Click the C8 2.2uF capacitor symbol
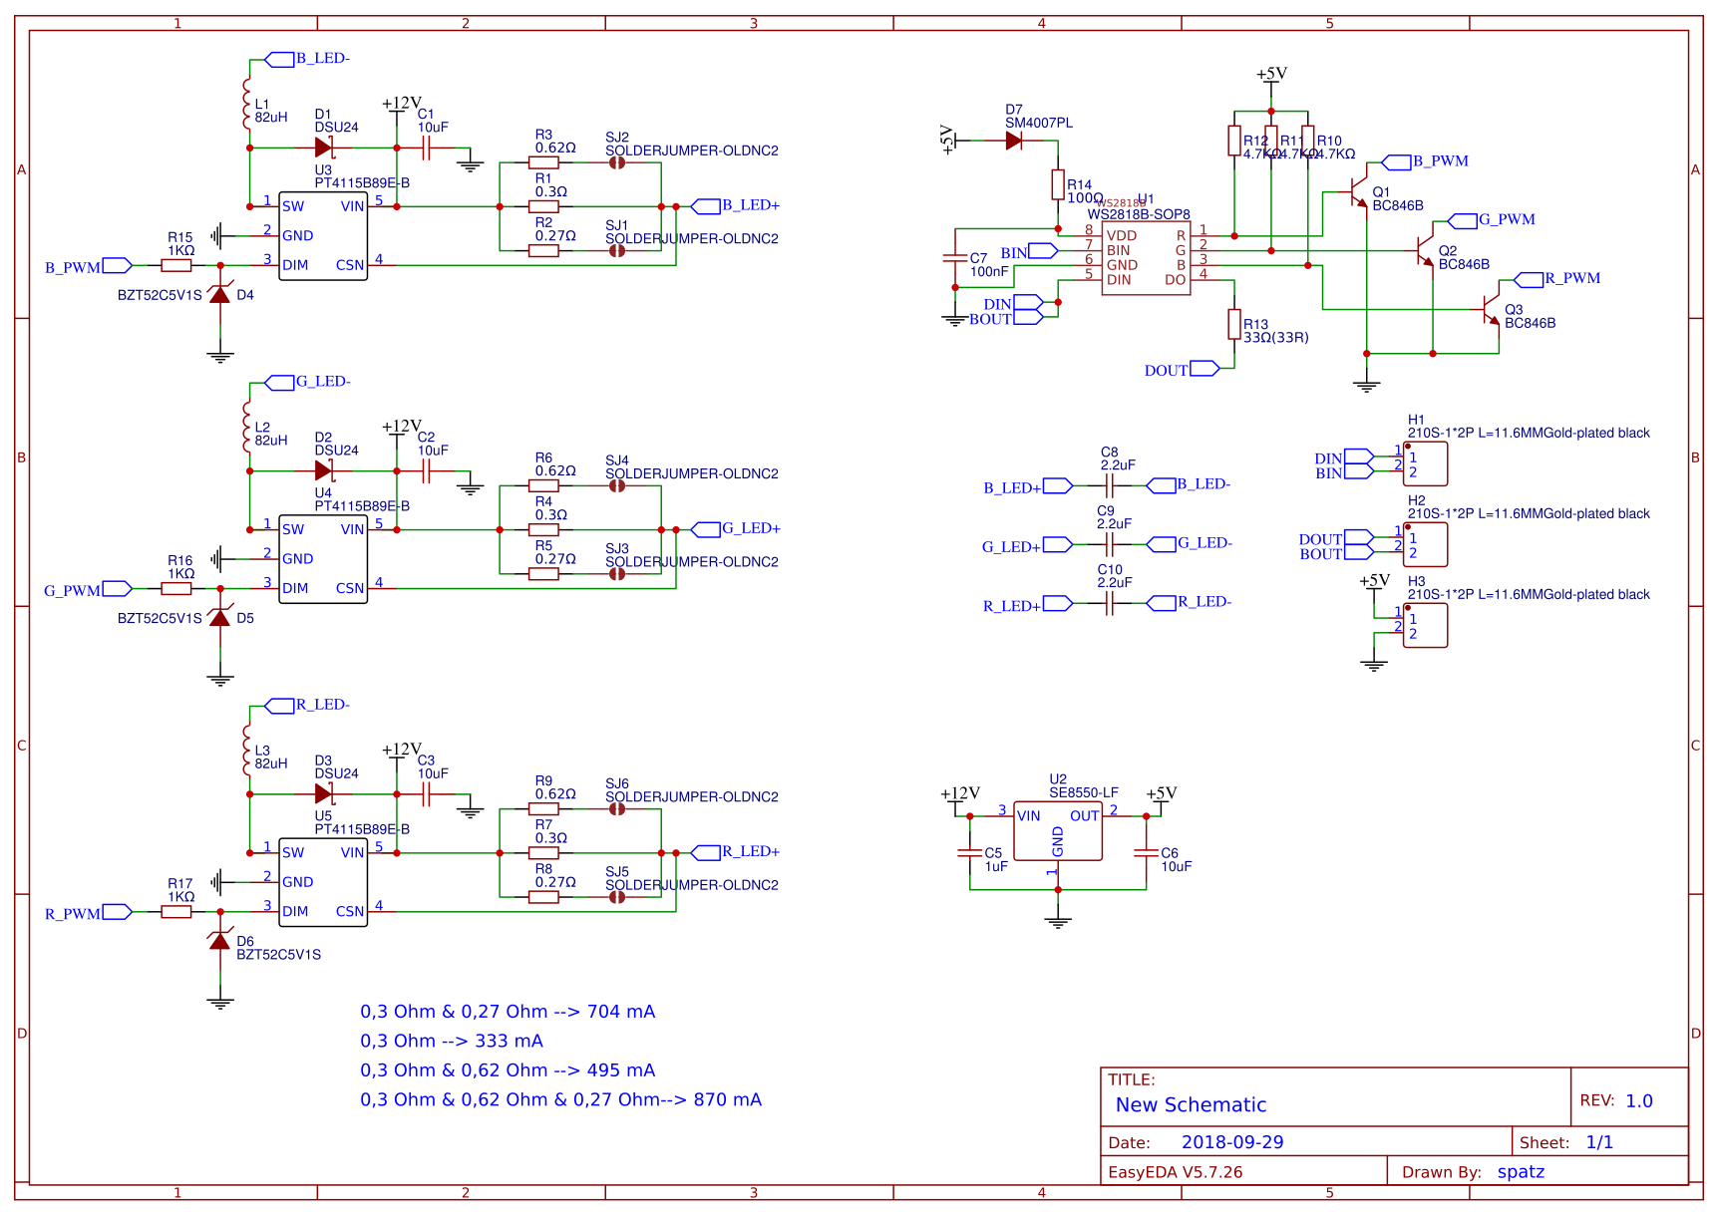The image size is (1718, 1215). (x=1110, y=486)
